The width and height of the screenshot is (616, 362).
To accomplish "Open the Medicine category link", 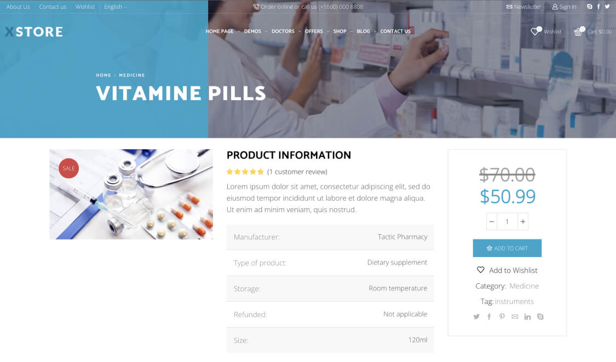I will [524, 286].
